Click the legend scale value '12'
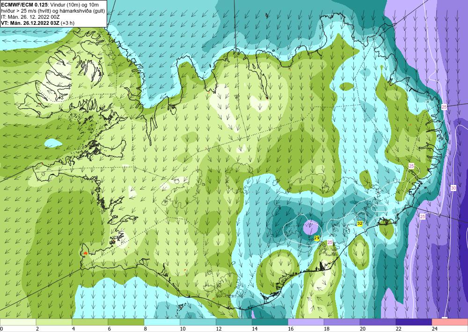468x332 pixels. click(219, 329)
